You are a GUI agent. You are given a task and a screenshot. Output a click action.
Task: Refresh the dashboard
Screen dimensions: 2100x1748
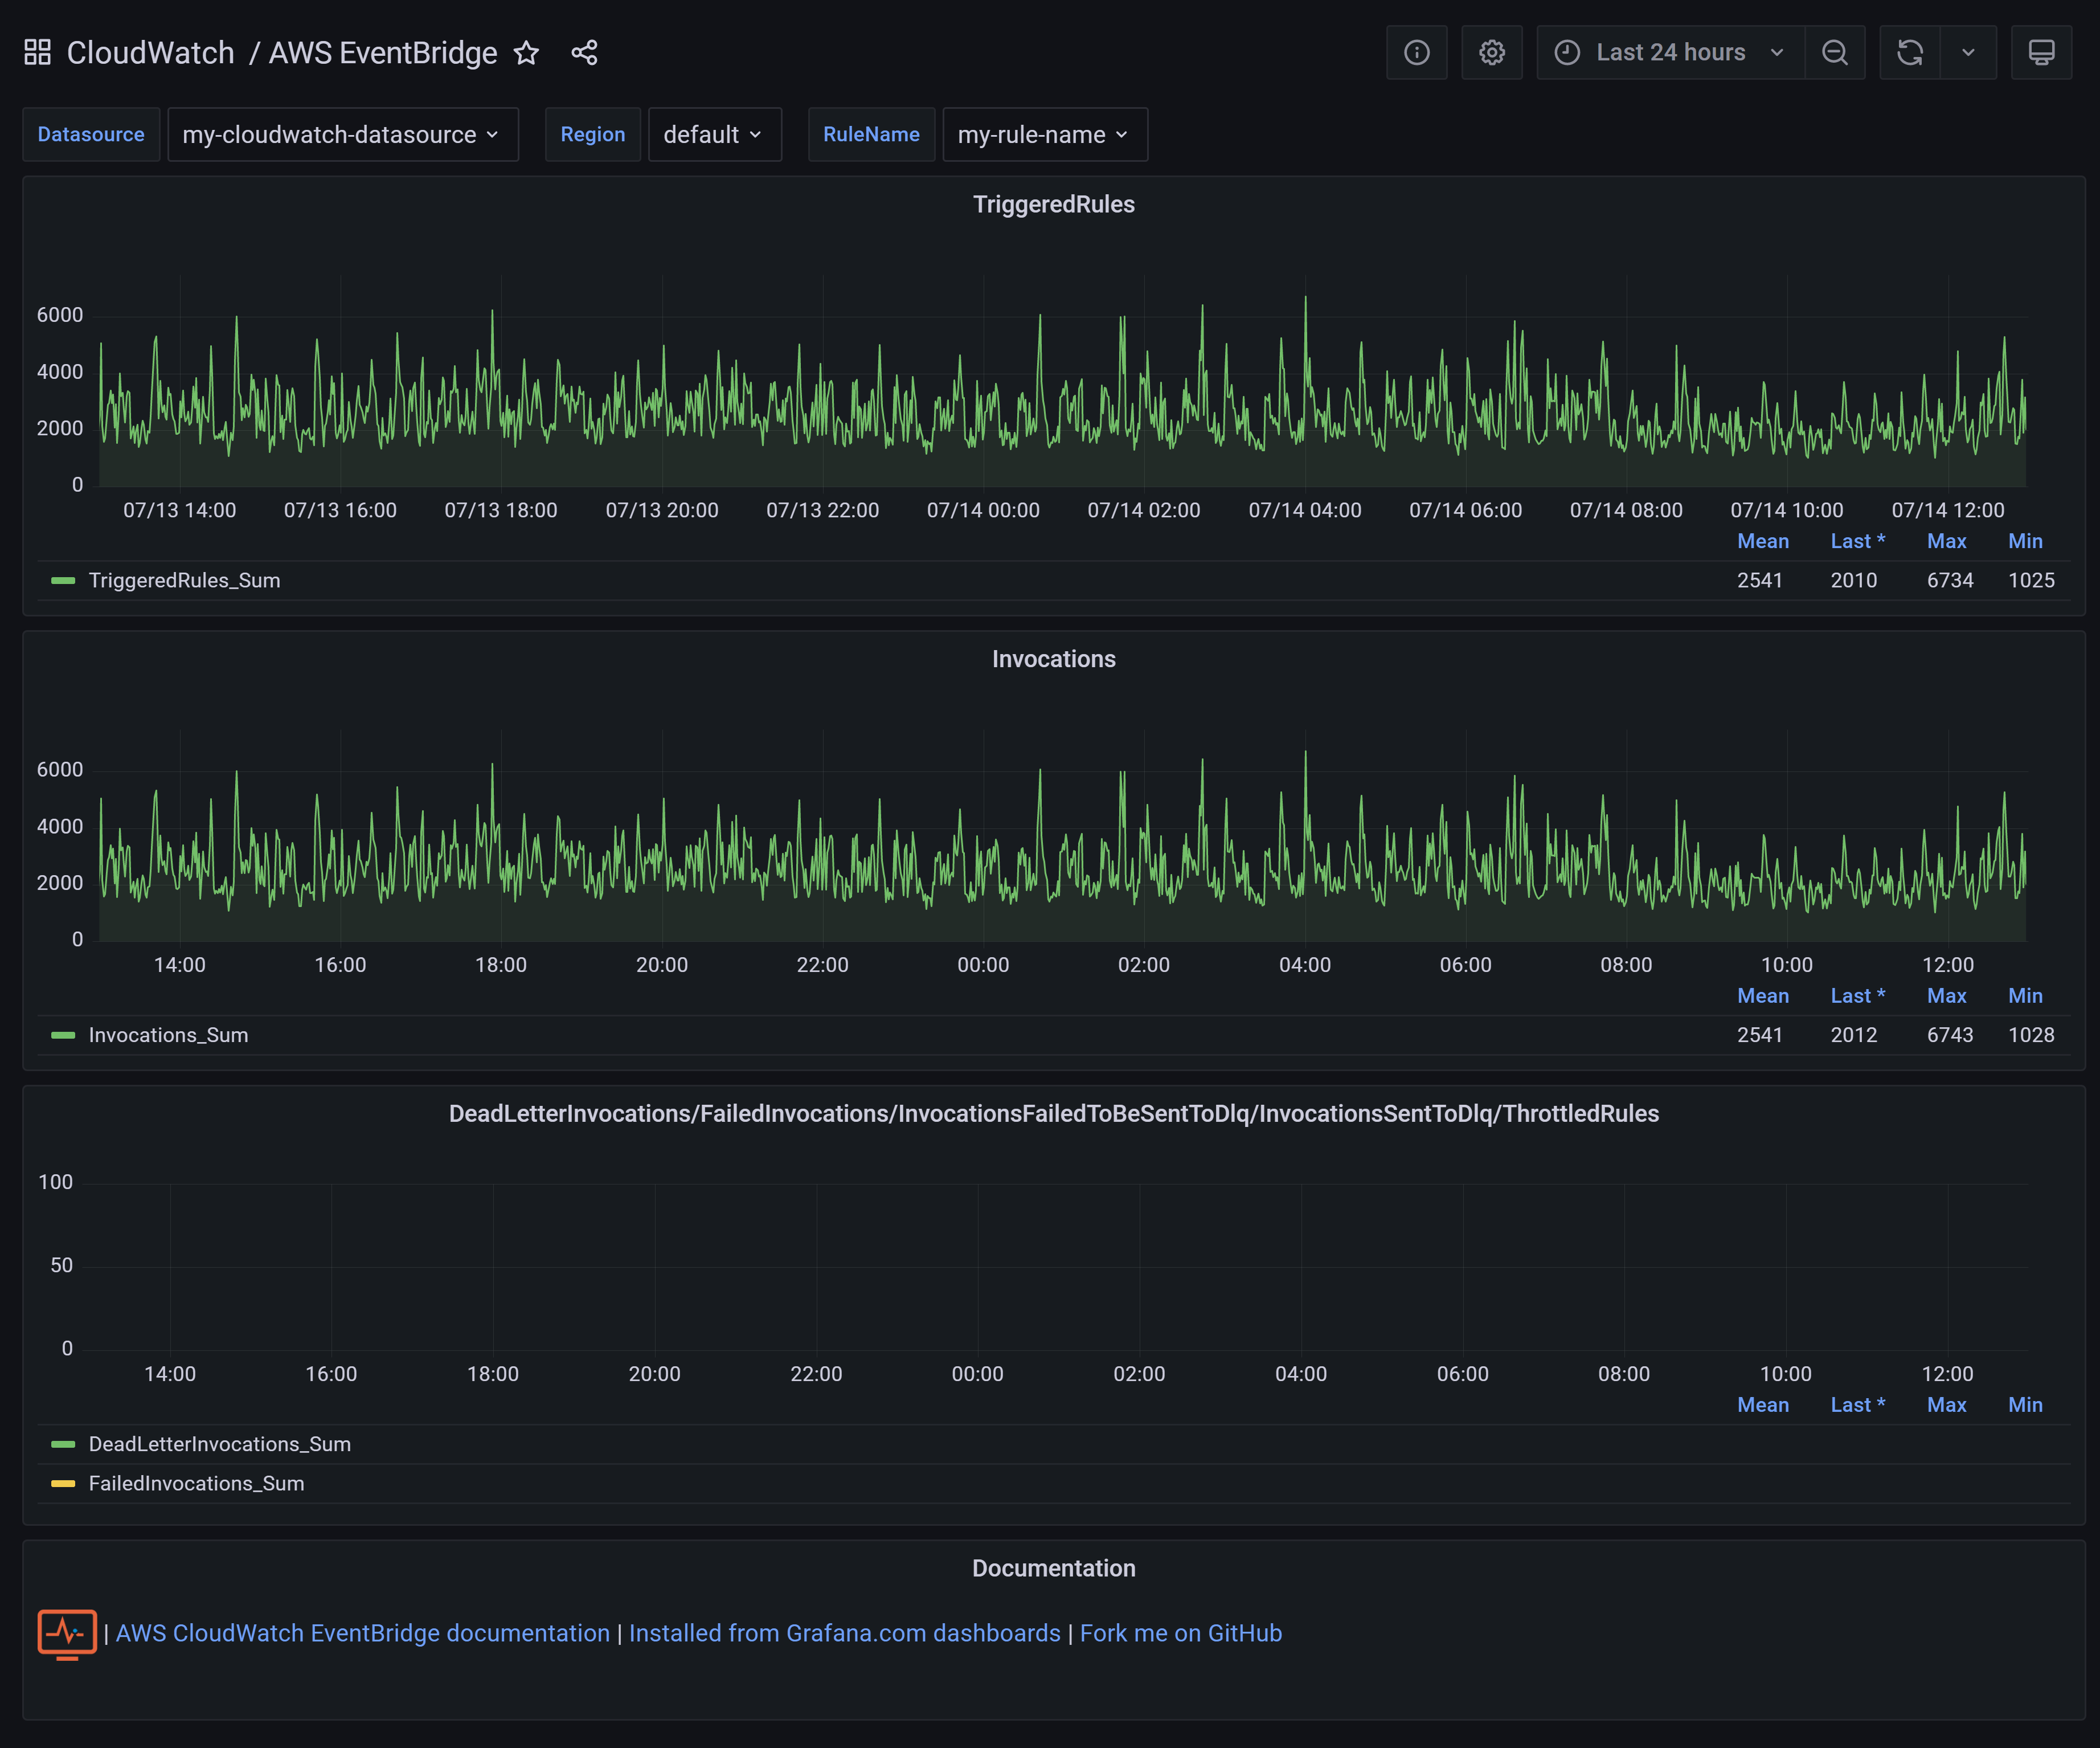pyautogui.click(x=1909, y=52)
